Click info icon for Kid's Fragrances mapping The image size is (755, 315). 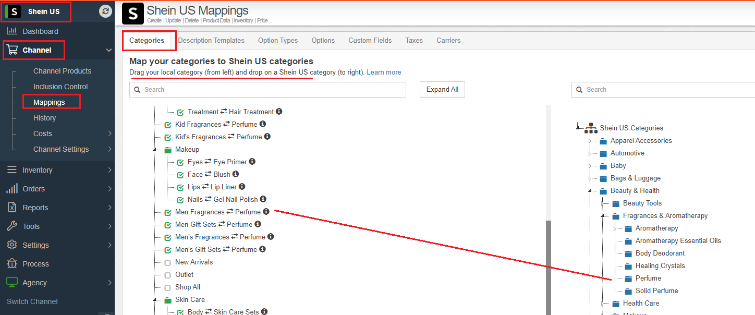pos(267,137)
